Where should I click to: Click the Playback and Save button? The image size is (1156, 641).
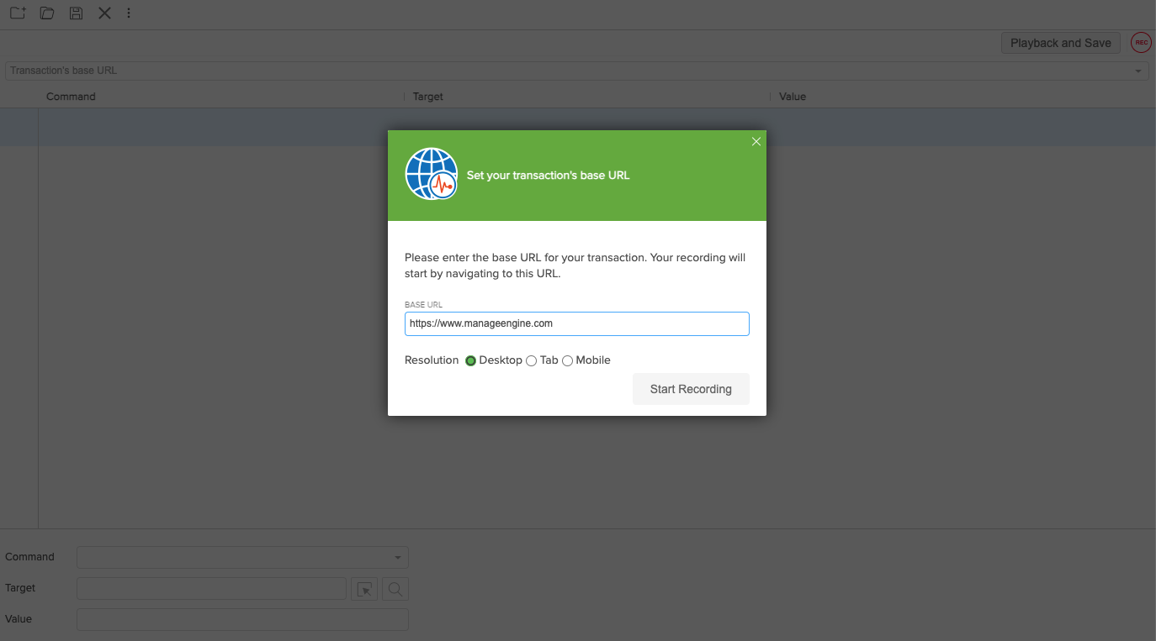tap(1060, 43)
